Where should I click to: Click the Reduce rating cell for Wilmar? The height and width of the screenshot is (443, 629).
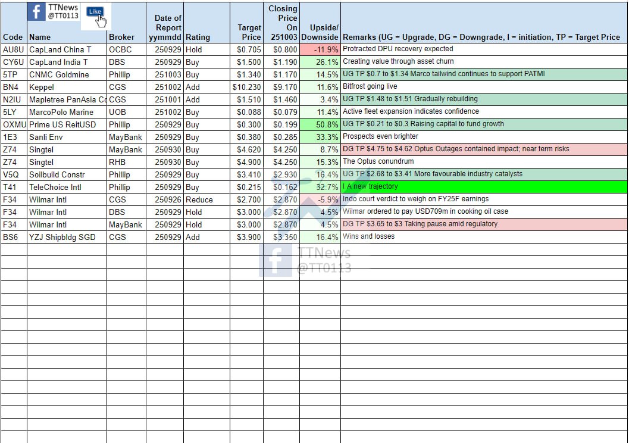click(206, 199)
